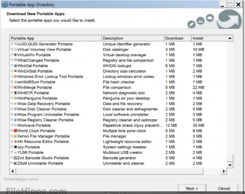Click the World Clock Portable icon
This screenshot has height=194, width=245.
coord(16,131)
